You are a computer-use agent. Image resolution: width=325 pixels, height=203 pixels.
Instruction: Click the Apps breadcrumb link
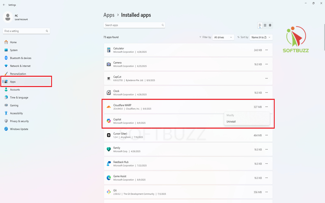[x=109, y=15]
